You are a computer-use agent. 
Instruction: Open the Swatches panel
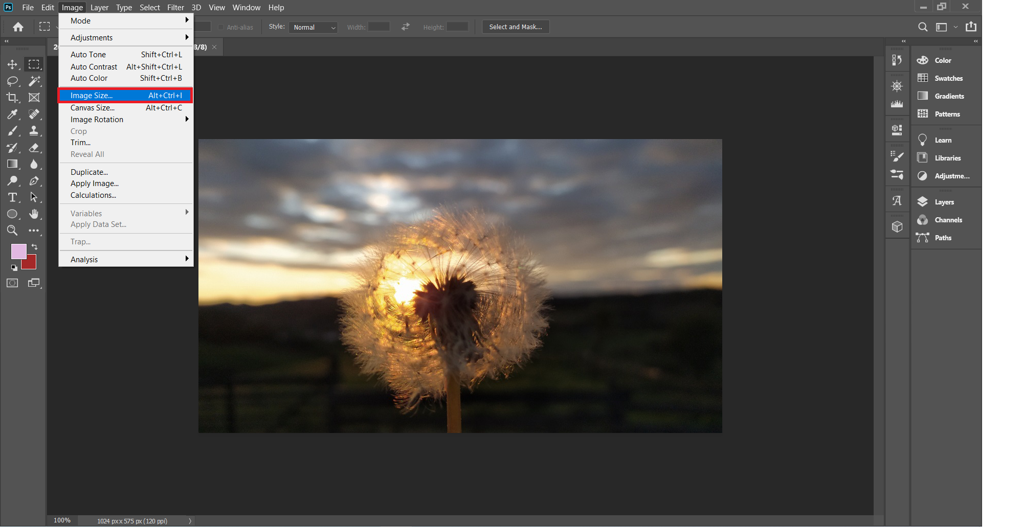pyautogui.click(x=948, y=78)
